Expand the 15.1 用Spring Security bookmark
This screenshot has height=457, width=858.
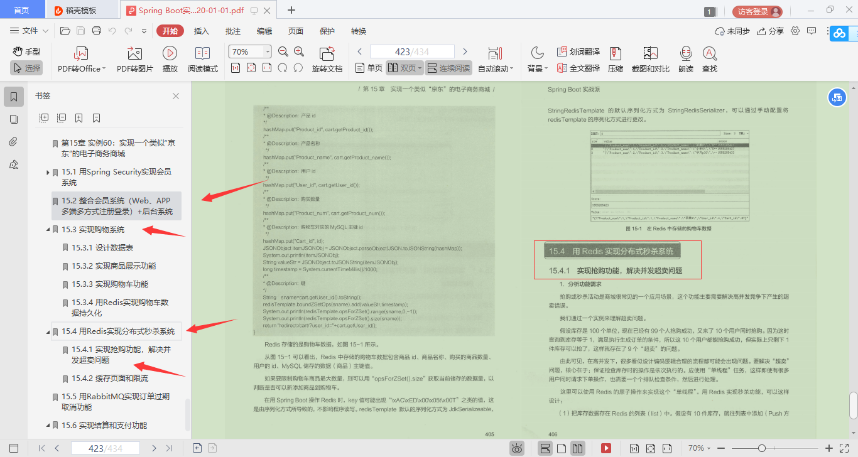[48, 172]
